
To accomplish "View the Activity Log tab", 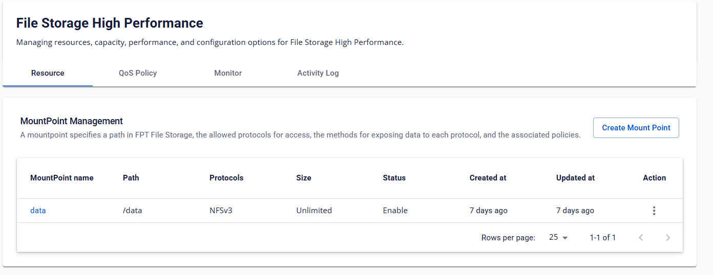I will (x=318, y=73).
